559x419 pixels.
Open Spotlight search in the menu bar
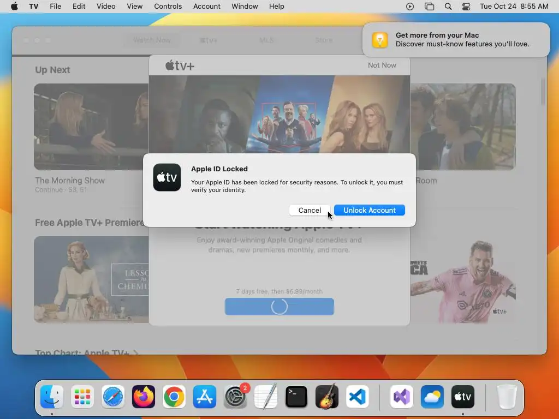click(x=448, y=7)
